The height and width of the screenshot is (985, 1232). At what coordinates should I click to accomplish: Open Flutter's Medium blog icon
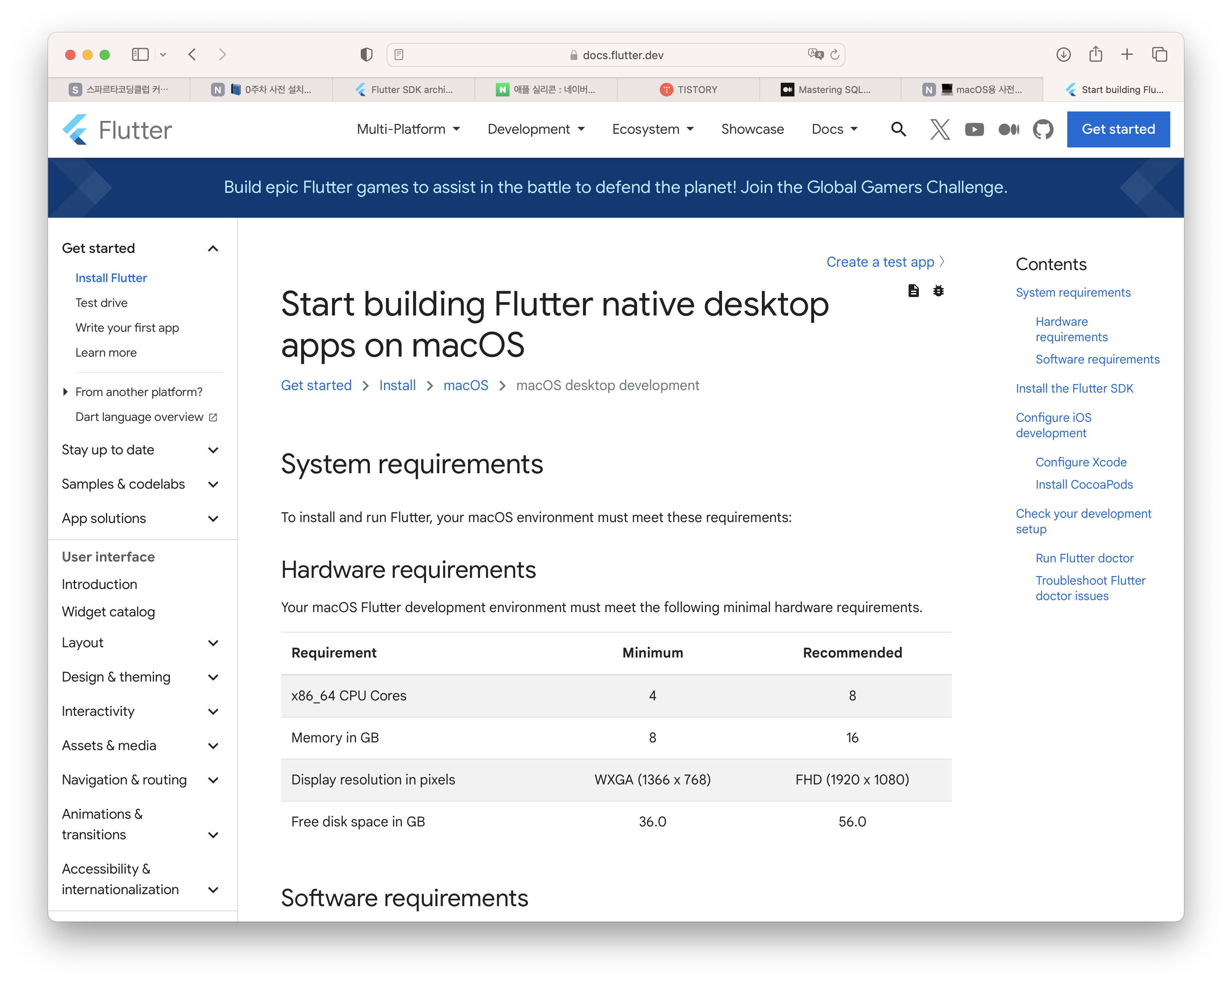(x=1009, y=129)
